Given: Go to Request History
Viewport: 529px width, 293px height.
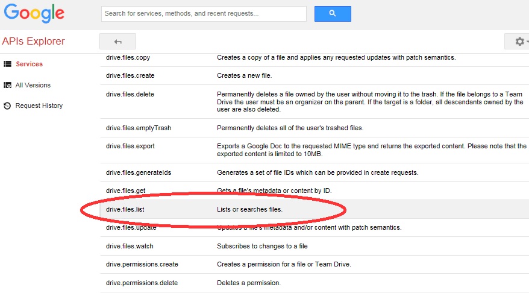Looking at the screenshot, I should (x=39, y=106).
